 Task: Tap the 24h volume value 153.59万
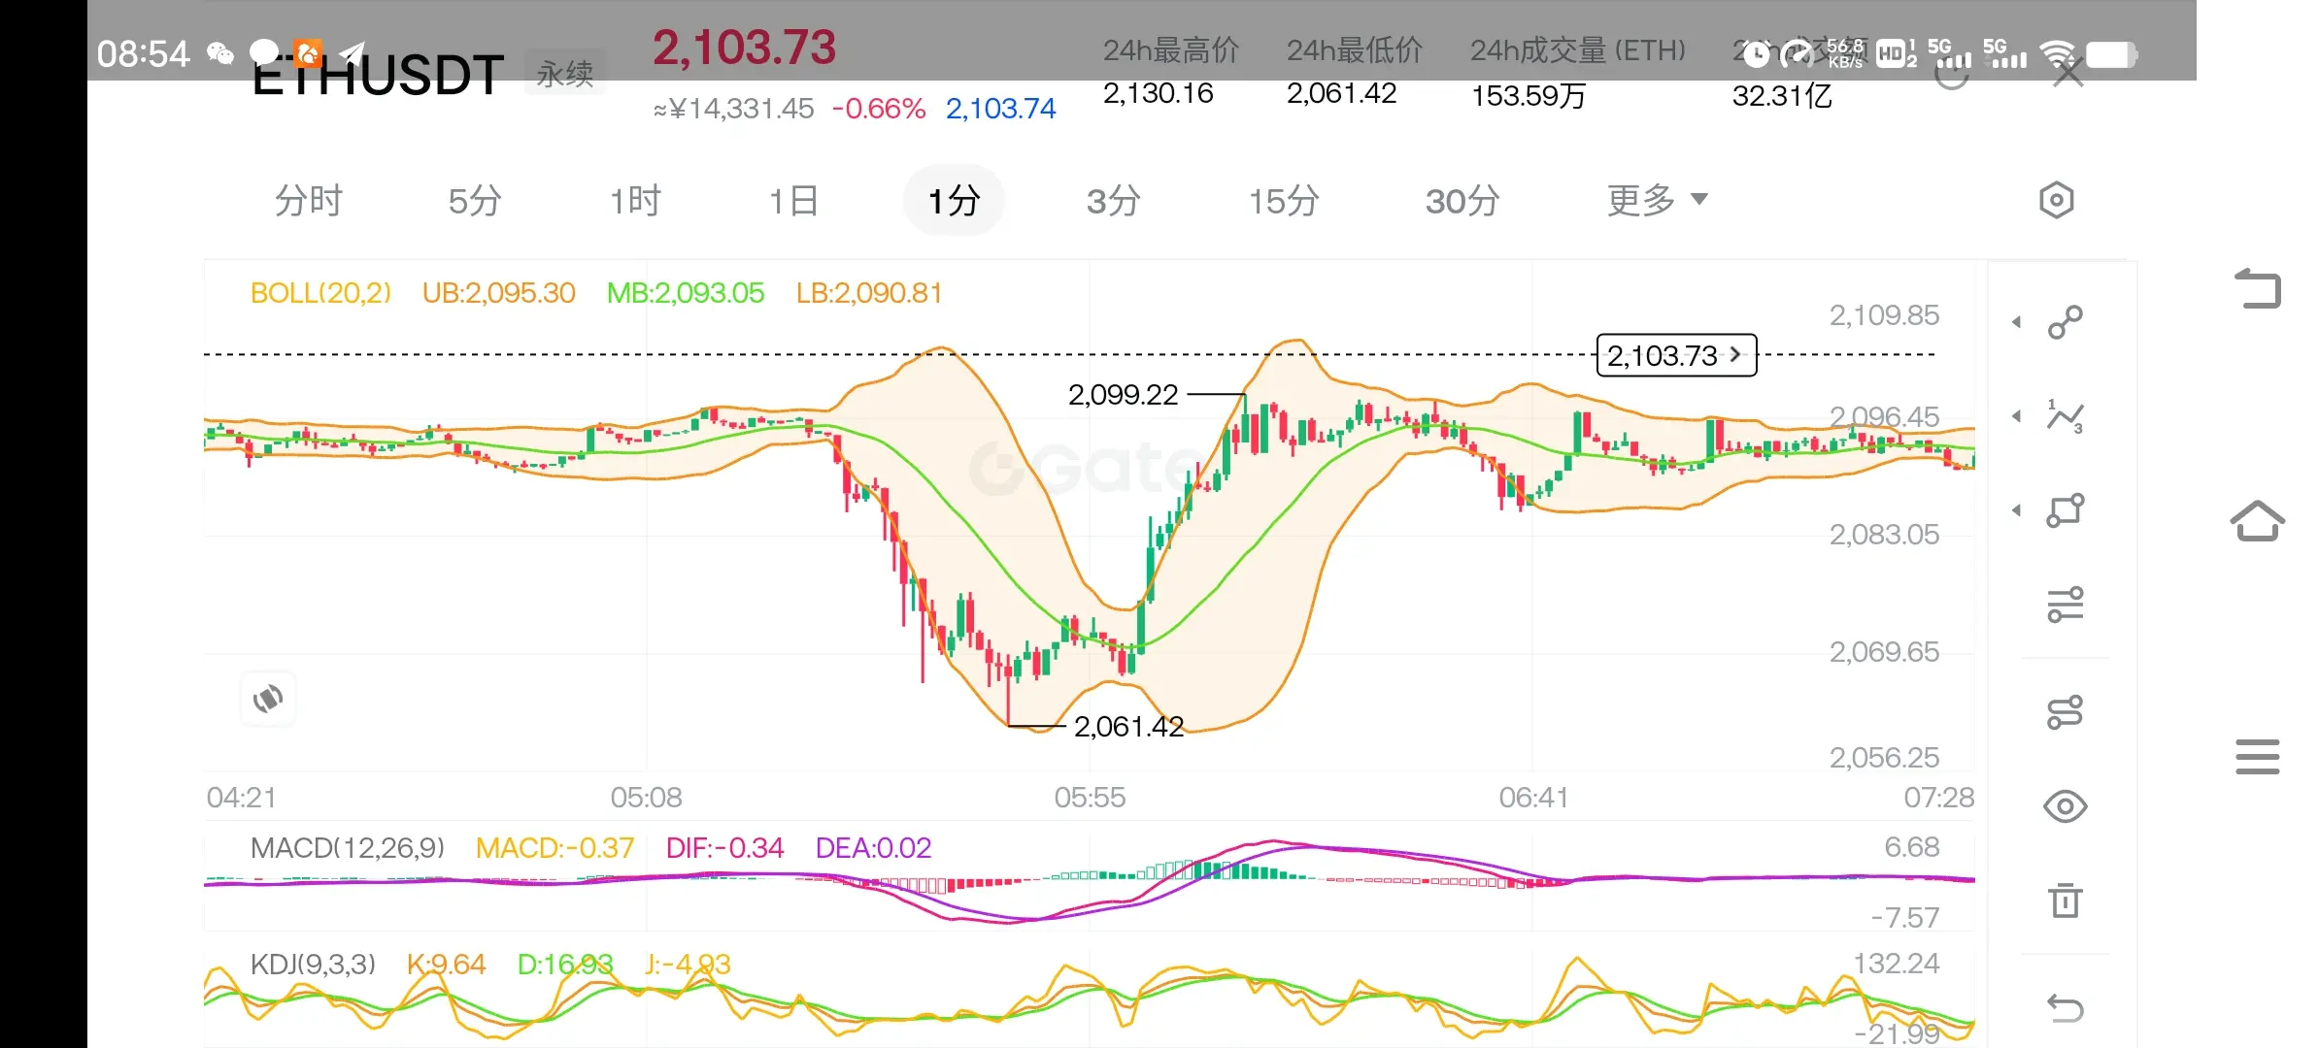[1529, 95]
